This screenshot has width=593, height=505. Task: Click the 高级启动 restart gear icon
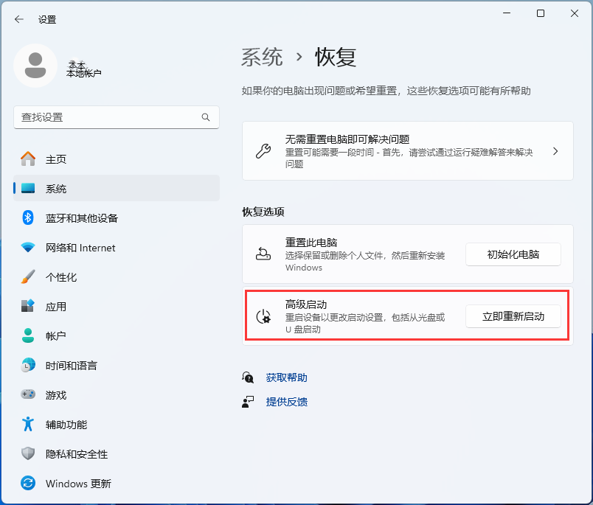(265, 316)
